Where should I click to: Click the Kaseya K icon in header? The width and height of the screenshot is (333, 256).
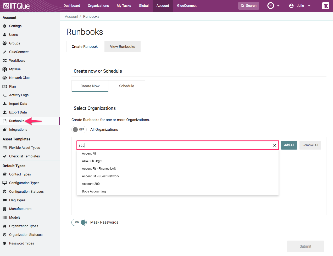[x=326, y=6]
